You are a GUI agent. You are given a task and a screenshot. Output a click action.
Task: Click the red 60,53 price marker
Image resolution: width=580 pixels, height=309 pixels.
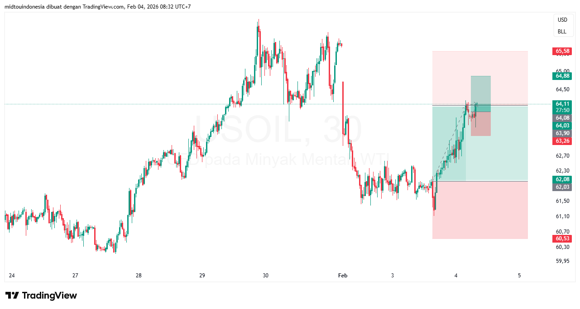(562, 238)
